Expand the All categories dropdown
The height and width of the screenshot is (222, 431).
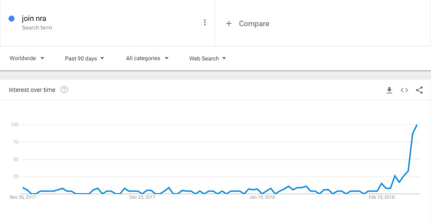148,58
